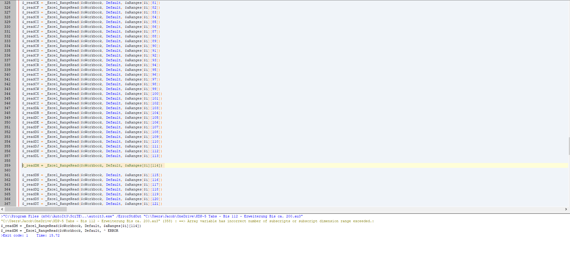
Task: Click the vertical scrollbar thumb in editor
Action: coord(569,146)
